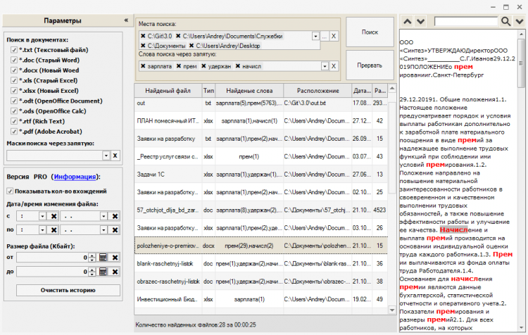Toggle the *.pdf (Adobe Acrobat) checkbox

[x=14, y=130]
